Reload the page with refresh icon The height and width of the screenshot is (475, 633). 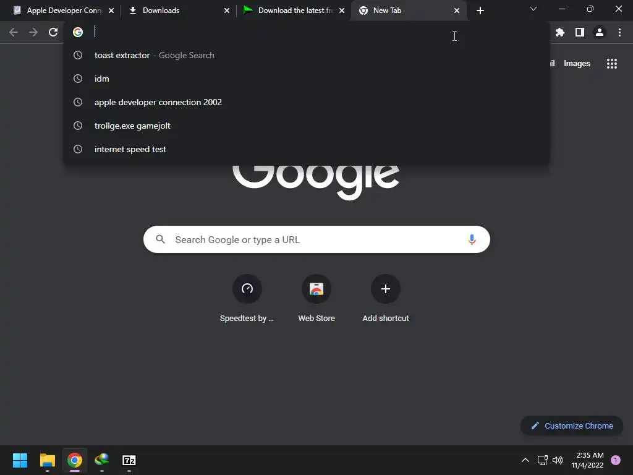53,32
